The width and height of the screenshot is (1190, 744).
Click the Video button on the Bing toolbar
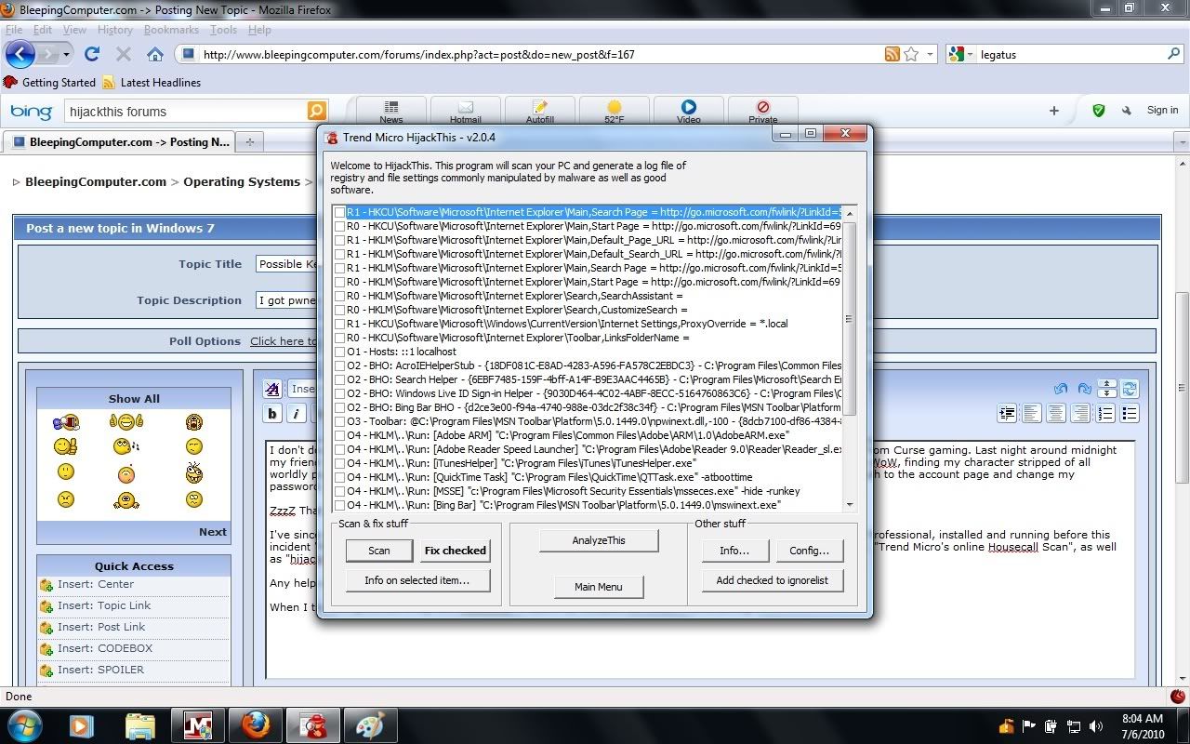pyautogui.click(x=688, y=111)
